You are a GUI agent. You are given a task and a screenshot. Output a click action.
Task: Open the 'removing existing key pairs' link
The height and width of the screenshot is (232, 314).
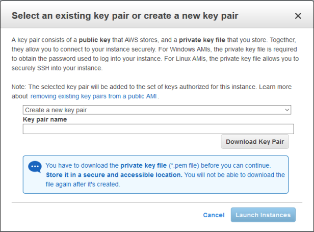pyautogui.click(x=94, y=96)
